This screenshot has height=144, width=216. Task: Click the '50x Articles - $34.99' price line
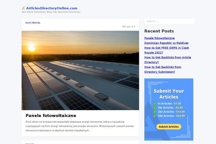[x=171, y=116]
